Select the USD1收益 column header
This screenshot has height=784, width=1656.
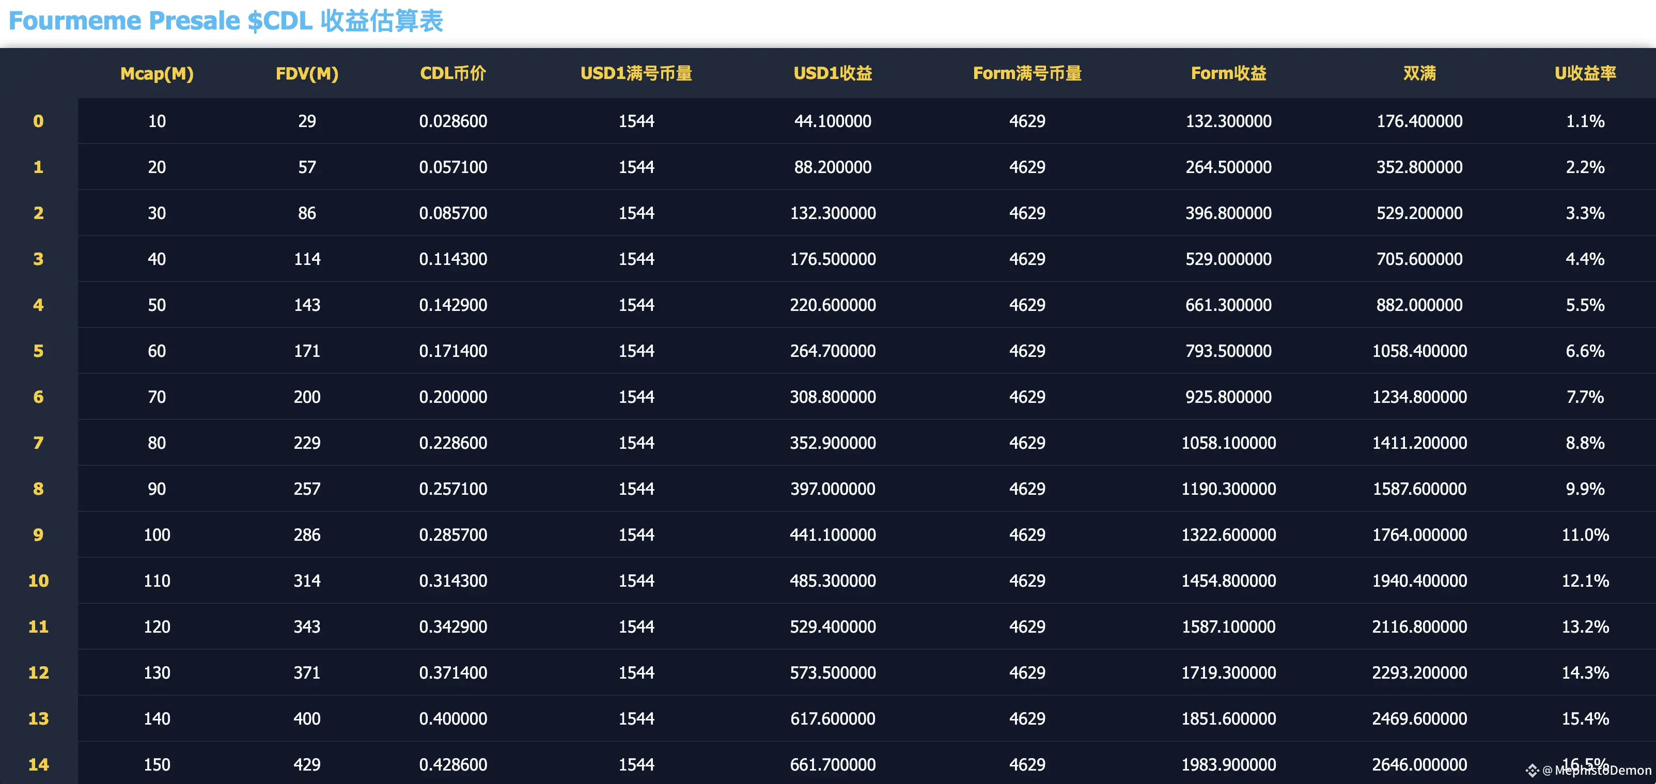pos(833,73)
